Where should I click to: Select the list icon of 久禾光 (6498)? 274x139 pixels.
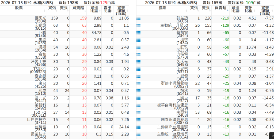[138, 62]
